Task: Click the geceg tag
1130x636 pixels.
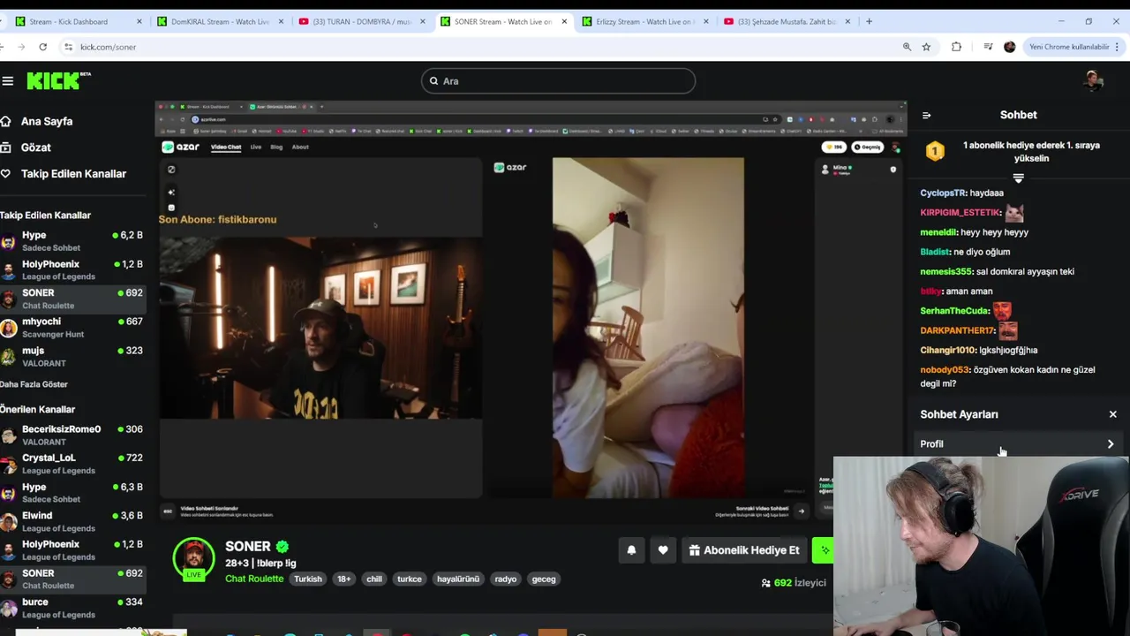Action: (544, 579)
